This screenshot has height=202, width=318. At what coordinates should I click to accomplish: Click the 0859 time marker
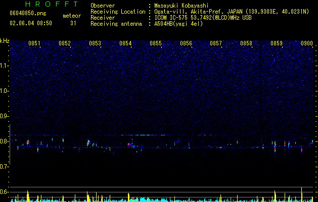pyautogui.click(x=277, y=43)
